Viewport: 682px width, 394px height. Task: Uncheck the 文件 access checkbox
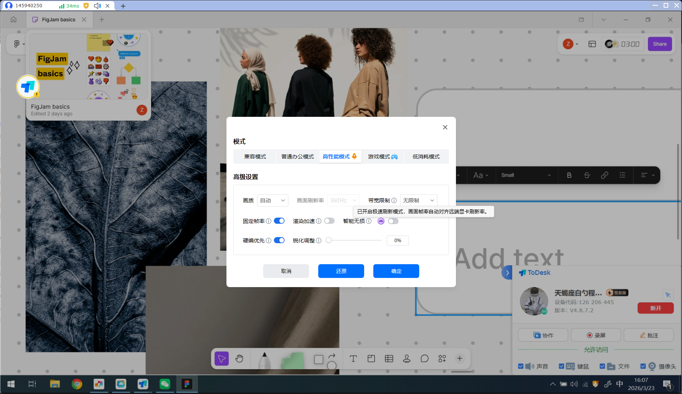point(602,366)
